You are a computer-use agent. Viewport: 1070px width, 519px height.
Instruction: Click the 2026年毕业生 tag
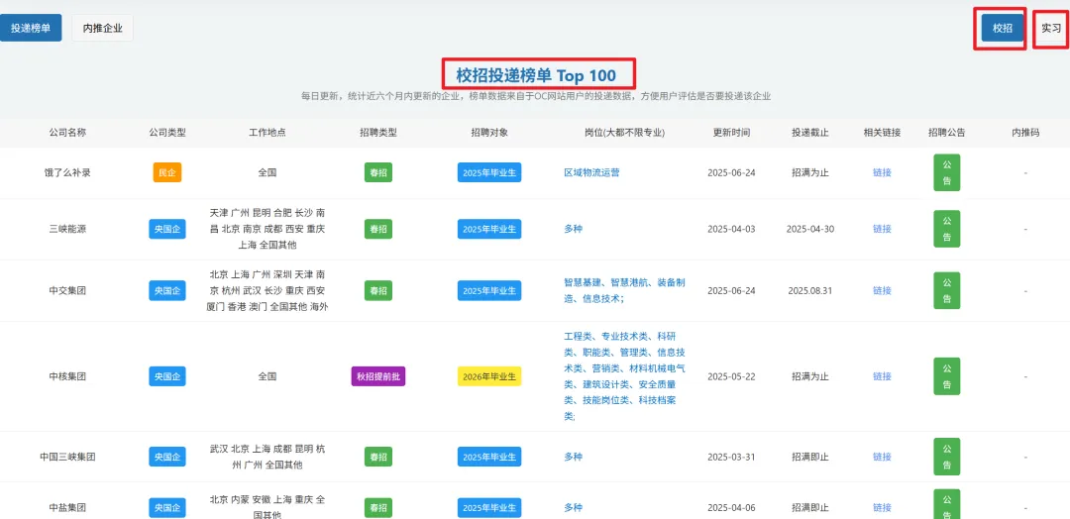pyautogui.click(x=489, y=376)
